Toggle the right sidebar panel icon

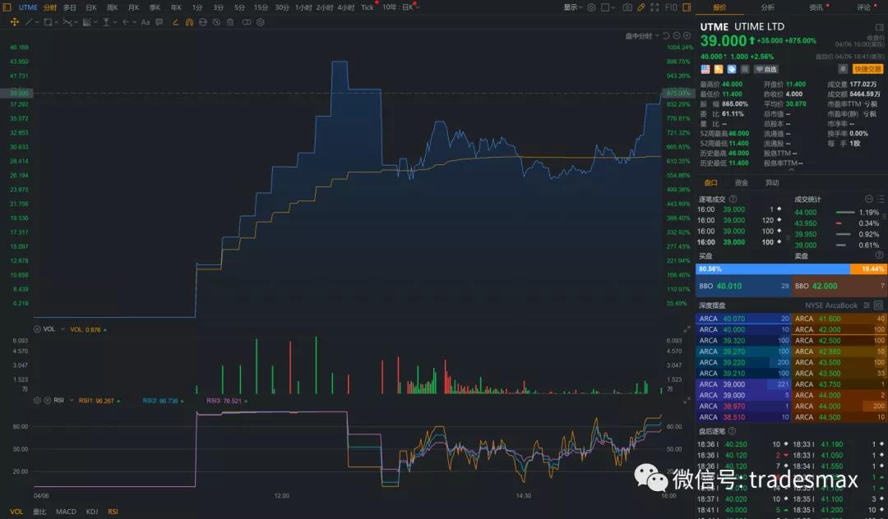[687, 7]
